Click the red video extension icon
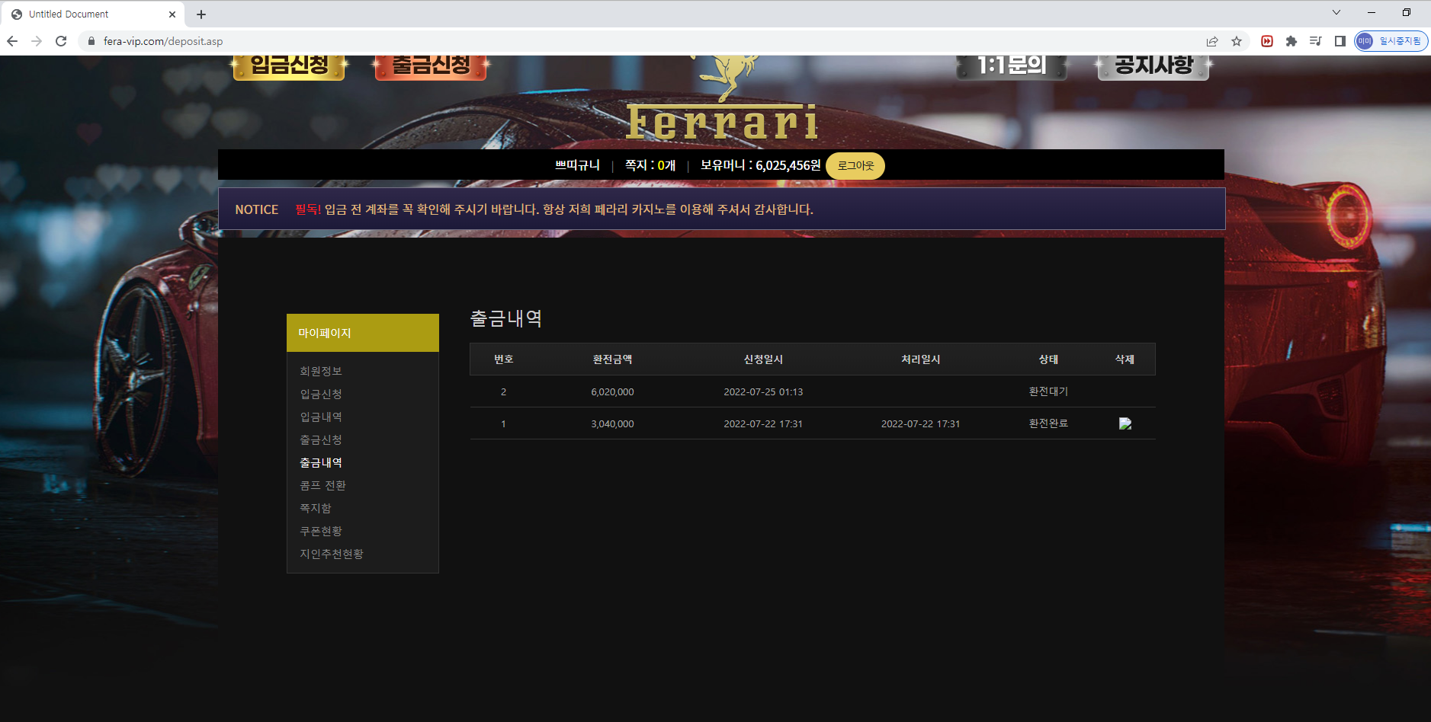The height and width of the screenshot is (722, 1431). click(x=1267, y=41)
